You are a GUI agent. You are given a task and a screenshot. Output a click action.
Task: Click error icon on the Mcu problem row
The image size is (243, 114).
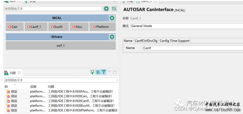coord(8,91)
